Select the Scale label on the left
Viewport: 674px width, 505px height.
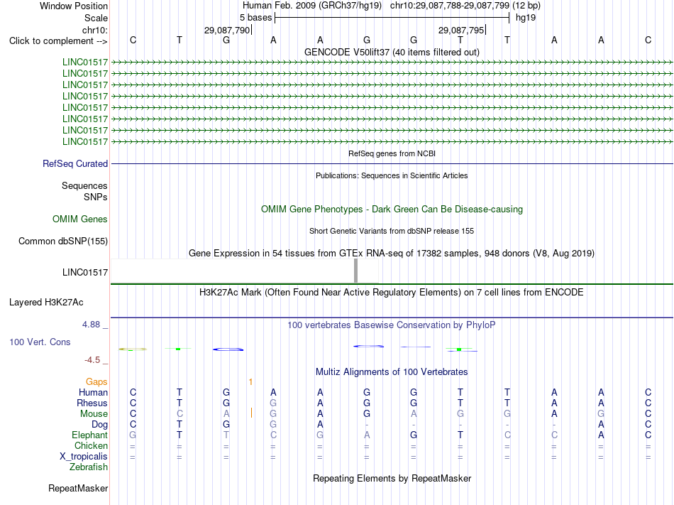[96, 18]
